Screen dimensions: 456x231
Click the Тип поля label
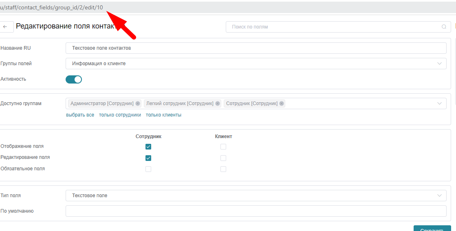click(x=11, y=196)
